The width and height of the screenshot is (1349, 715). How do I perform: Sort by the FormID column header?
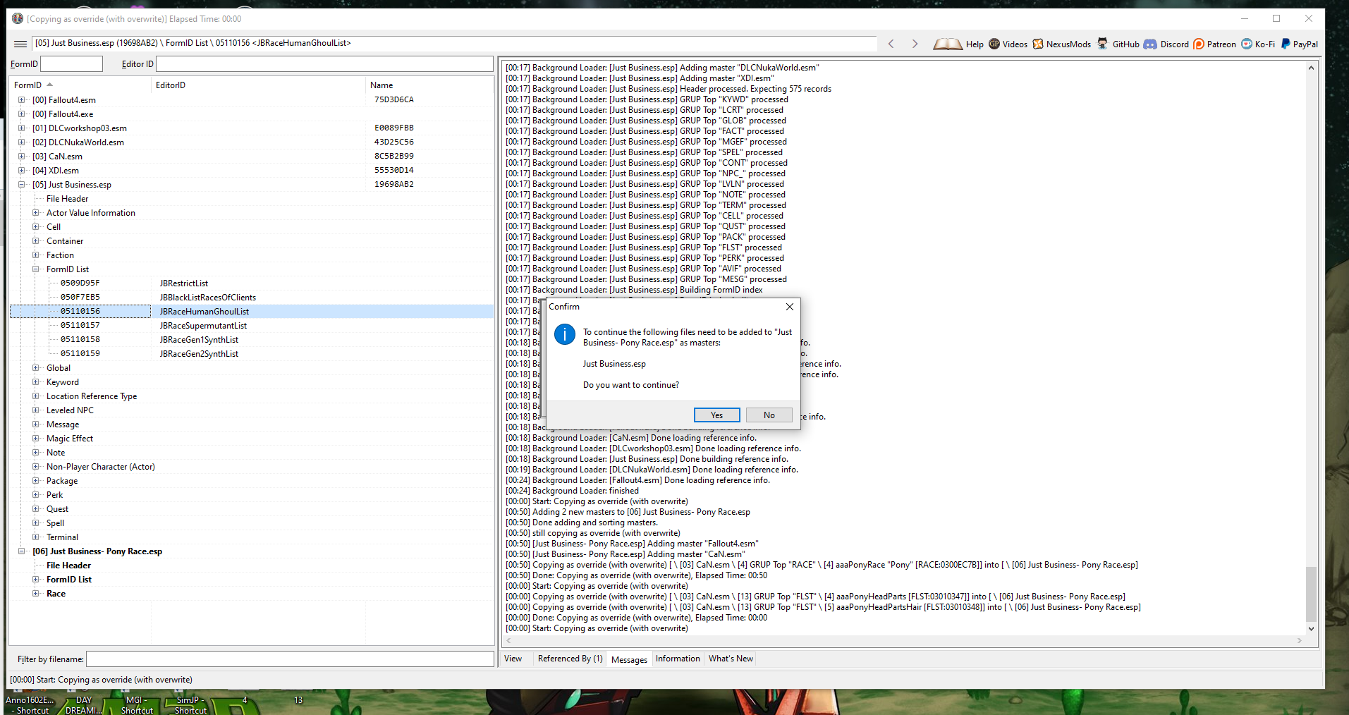pos(80,85)
